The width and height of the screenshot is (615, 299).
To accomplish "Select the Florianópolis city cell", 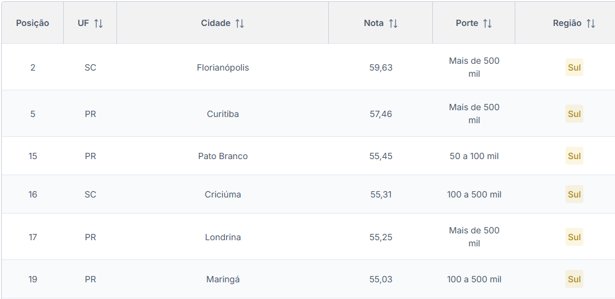I will (x=223, y=67).
